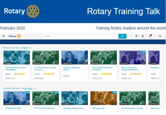This screenshot has height=115, width=166.
Task: Click ENROLL on Assistant Governor Basics
Action: click(67, 76)
